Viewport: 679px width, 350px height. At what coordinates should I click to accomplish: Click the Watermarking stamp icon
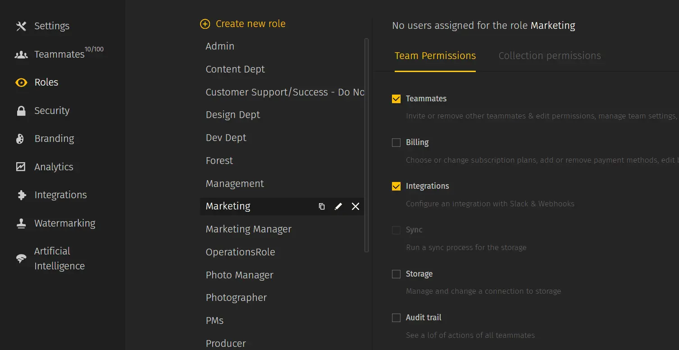[x=21, y=223]
